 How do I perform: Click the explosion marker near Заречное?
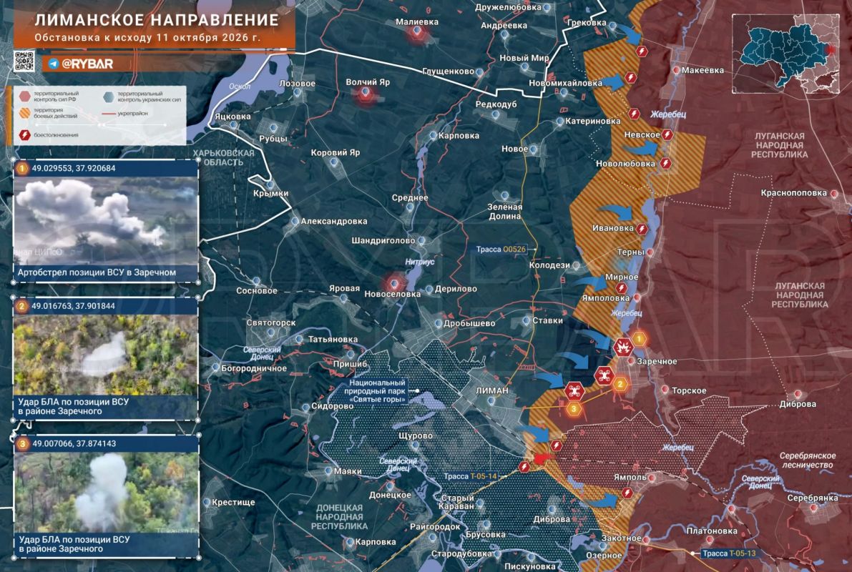pos(622,347)
